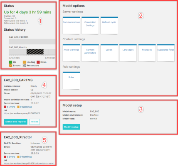
Task: Click the Reload button
Action: point(35,122)
